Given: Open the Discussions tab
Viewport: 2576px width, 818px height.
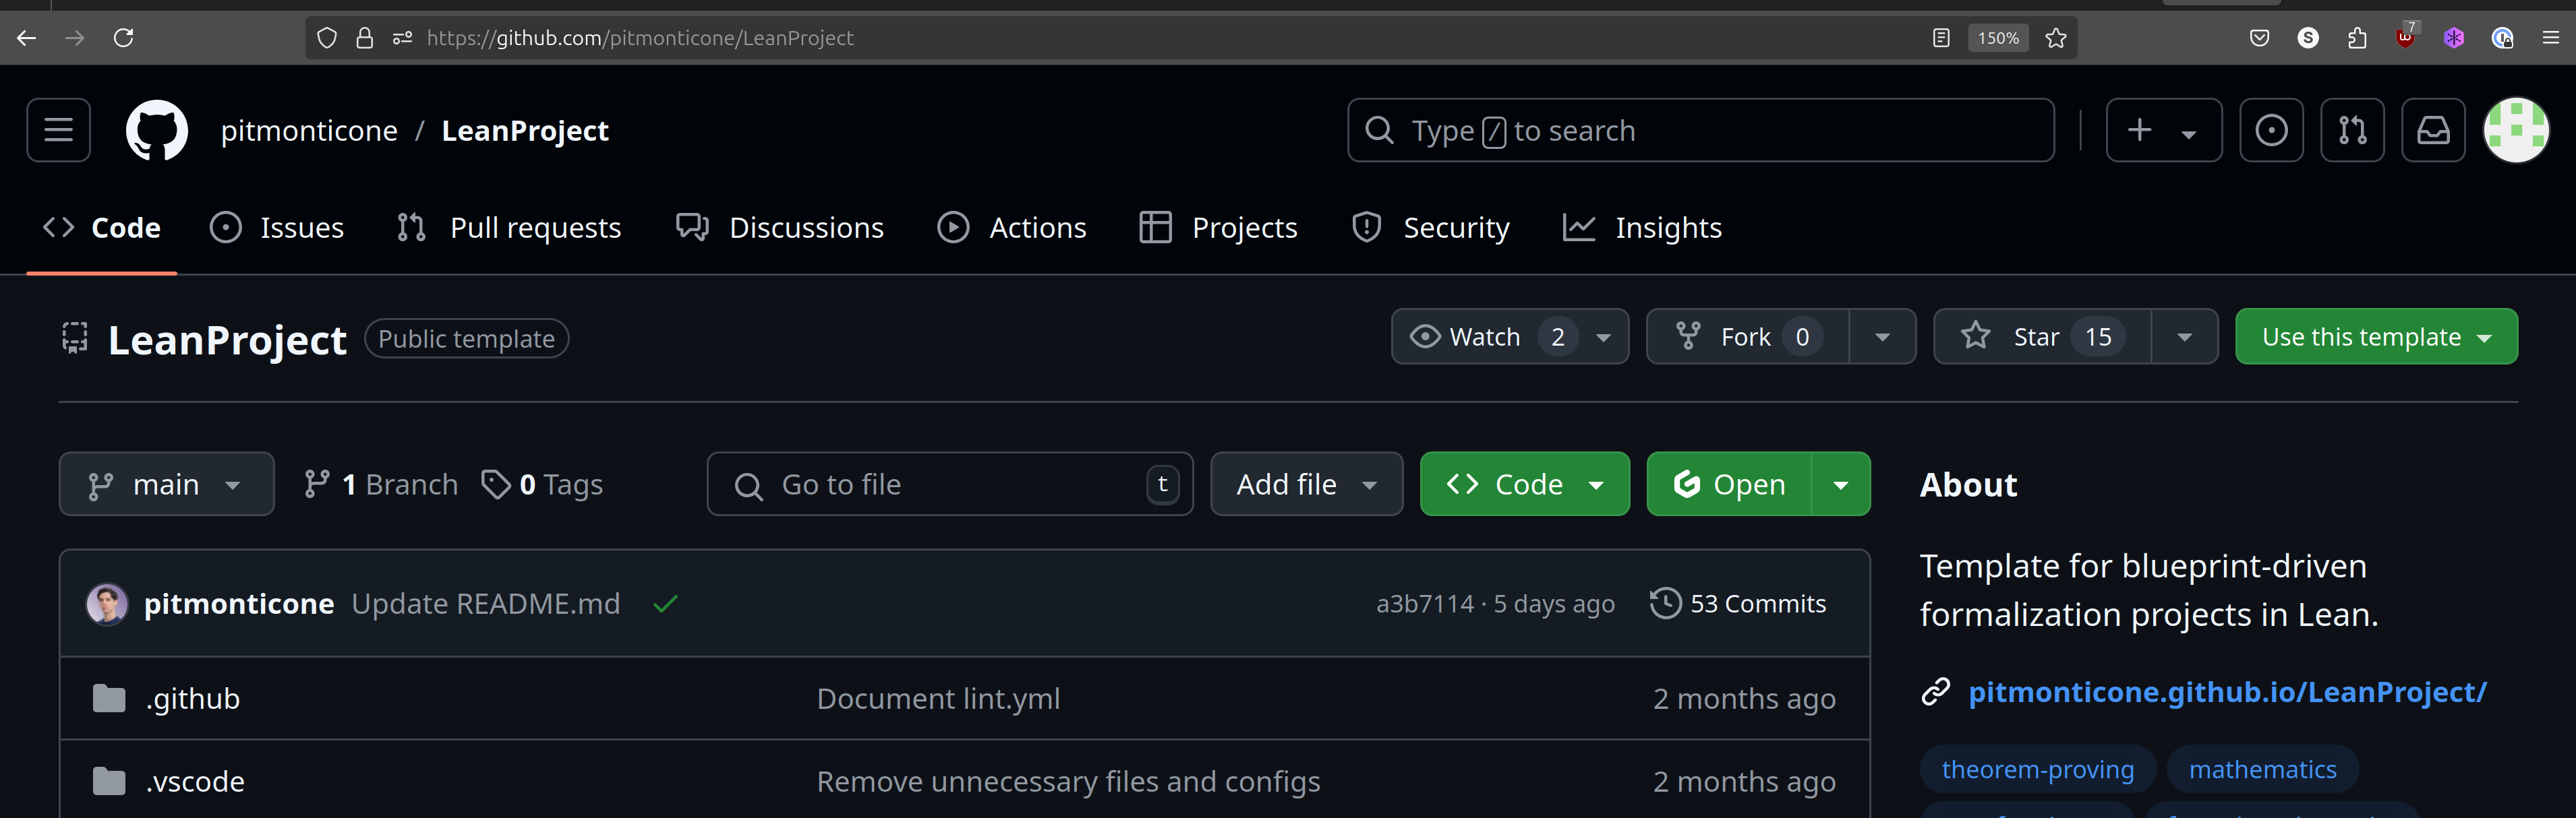Looking at the screenshot, I should point(780,228).
